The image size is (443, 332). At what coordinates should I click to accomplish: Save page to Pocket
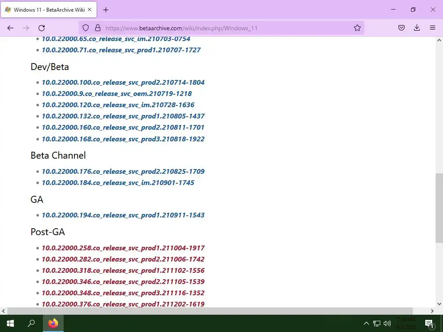401,28
